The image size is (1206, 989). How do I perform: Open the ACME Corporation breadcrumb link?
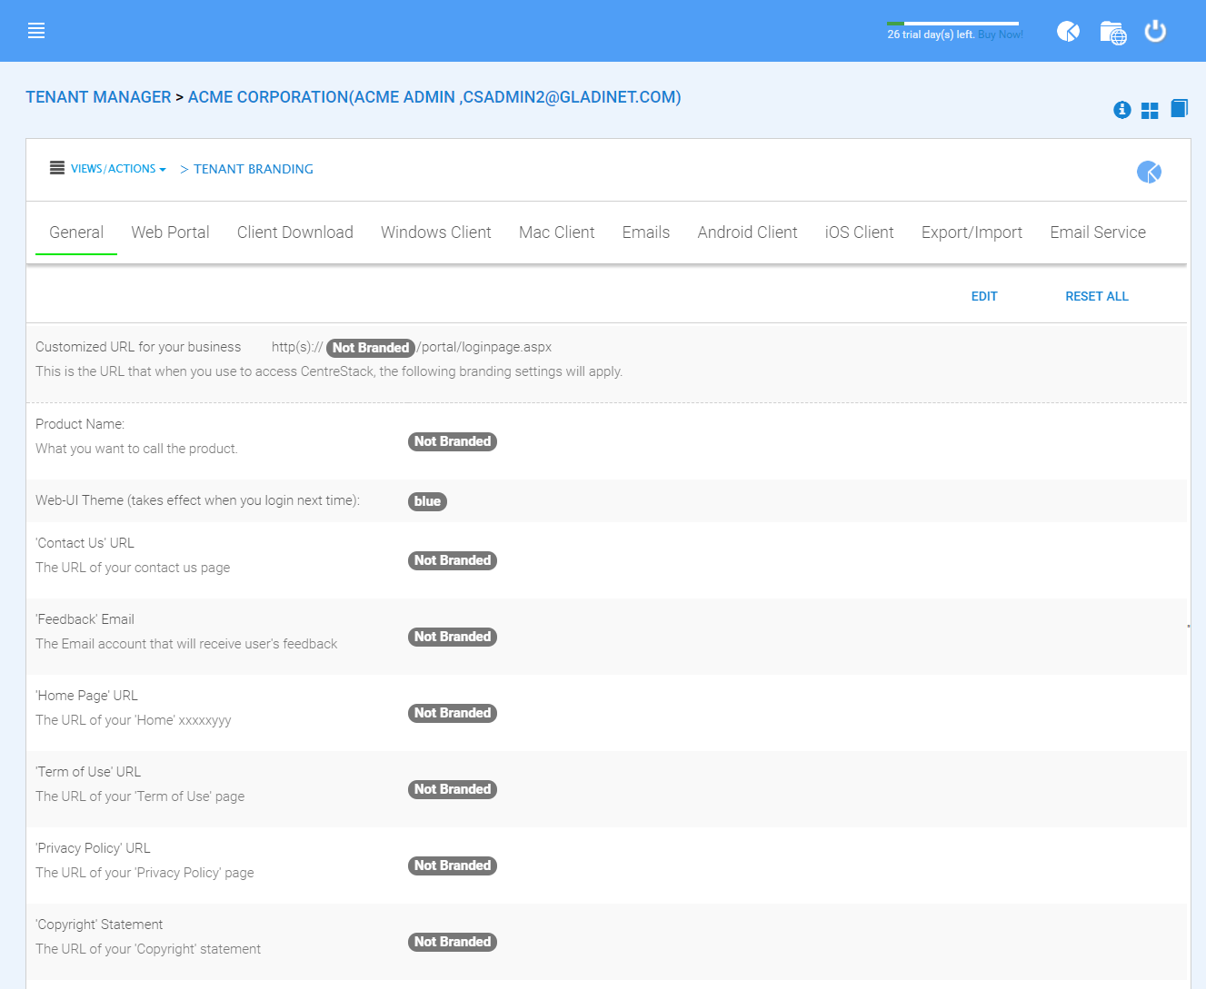pyautogui.click(x=434, y=97)
